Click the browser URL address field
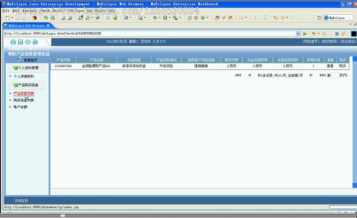Viewport: 357px width, 218px height. (150, 33)
